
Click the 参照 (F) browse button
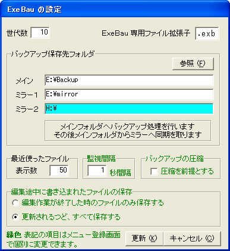point(193,64)
